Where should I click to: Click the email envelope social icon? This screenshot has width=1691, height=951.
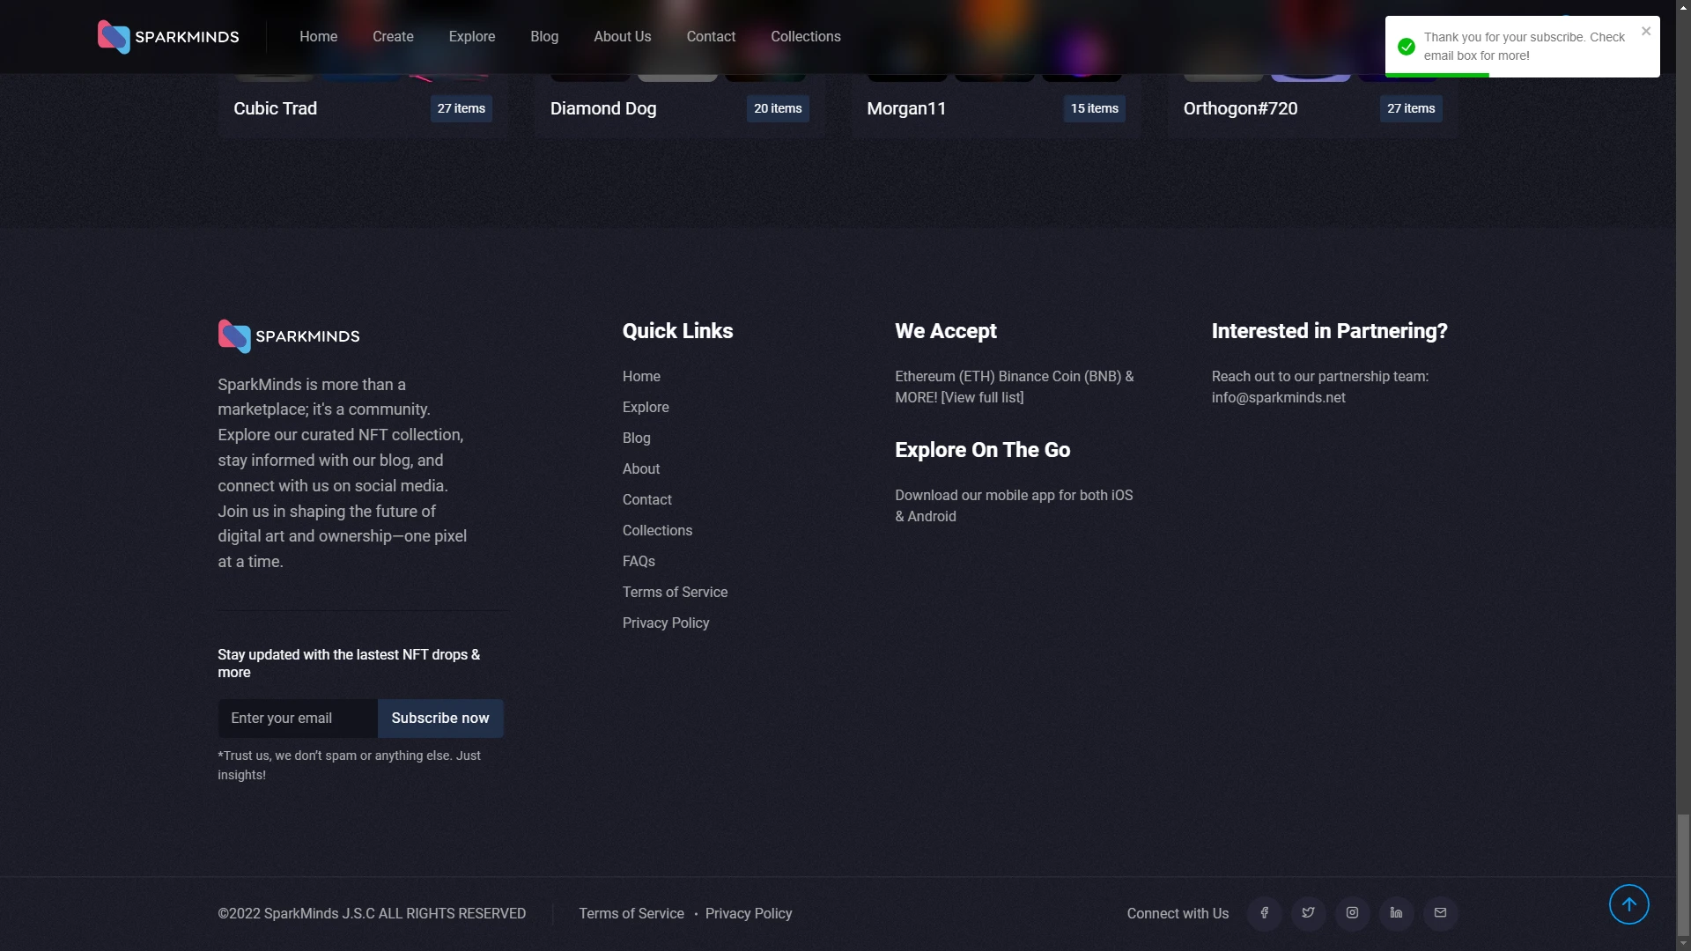1440,913
